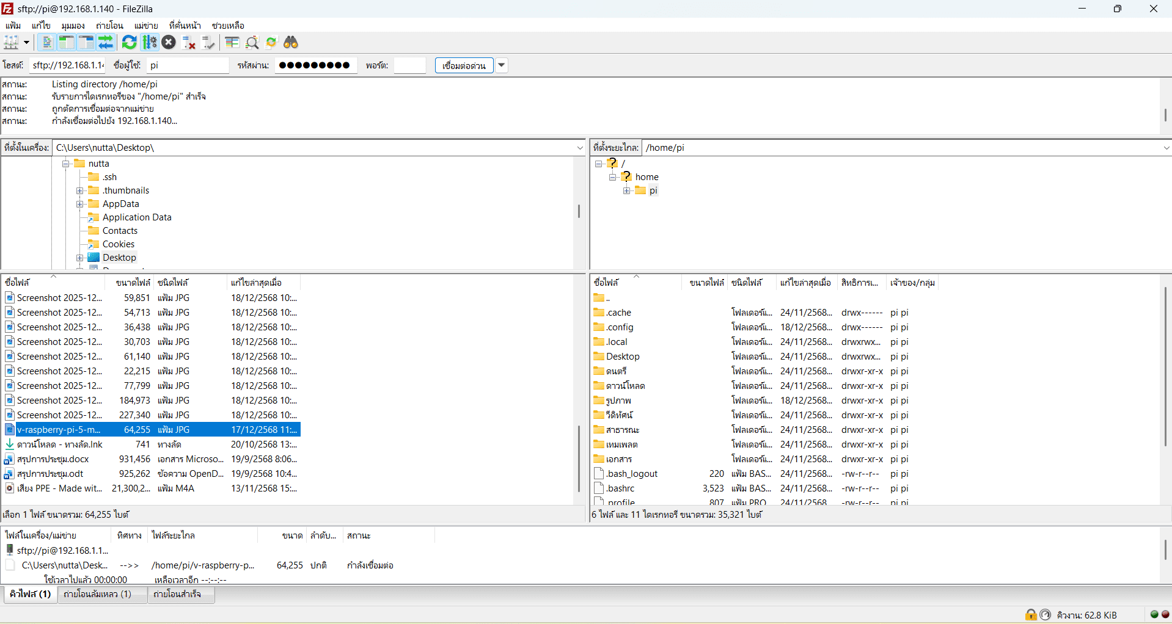1172x624 pixels.
Task: Sort local files by ขนาดไฟล์ column
Action: click(x=130, y=283)
